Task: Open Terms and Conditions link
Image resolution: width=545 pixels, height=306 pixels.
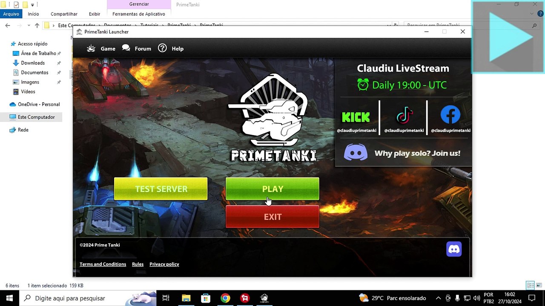Action: click(103, 264)
